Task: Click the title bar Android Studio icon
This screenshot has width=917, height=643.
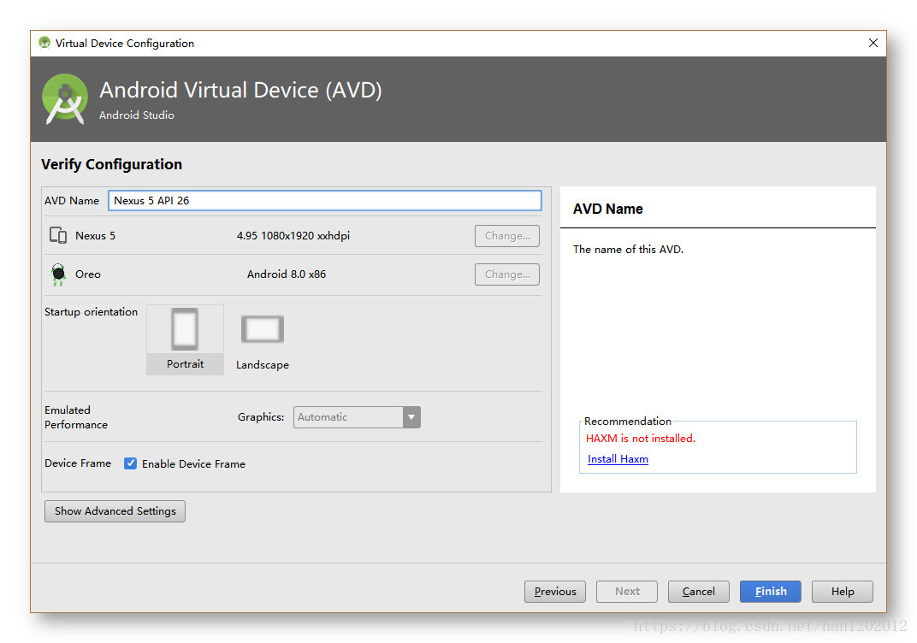Action: (x=44, y=43)
